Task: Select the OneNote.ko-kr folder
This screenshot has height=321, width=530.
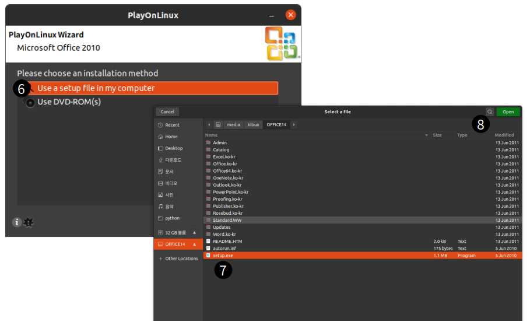Action: tap(362, 178)
